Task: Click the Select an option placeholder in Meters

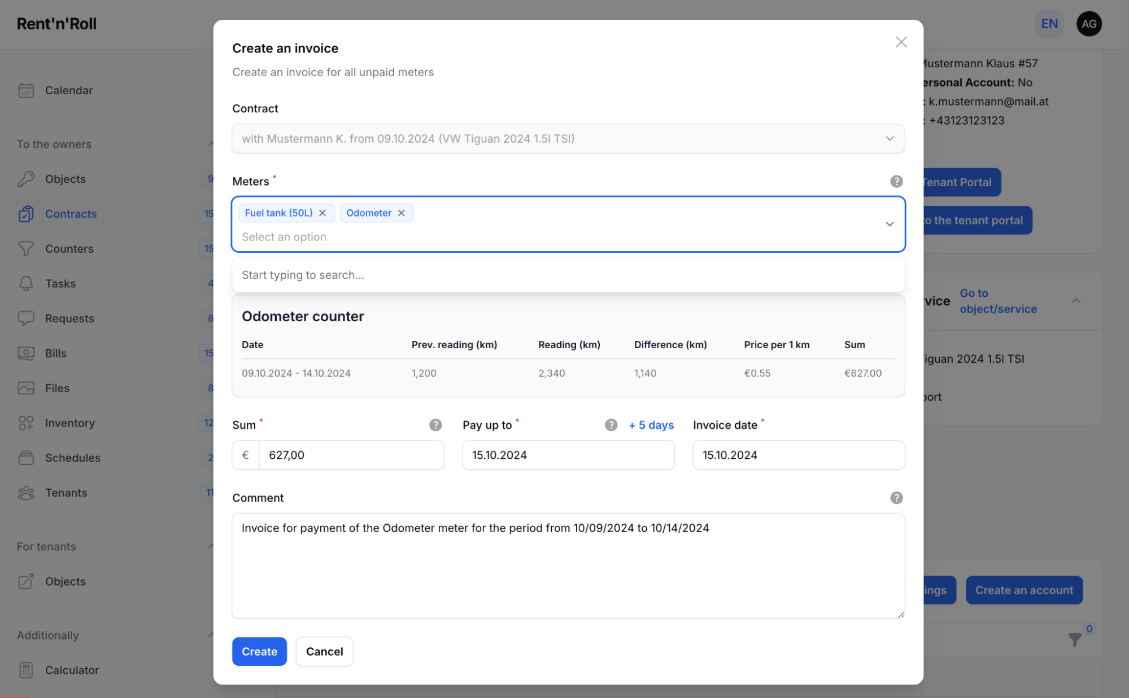Action: tap(284, 237)
